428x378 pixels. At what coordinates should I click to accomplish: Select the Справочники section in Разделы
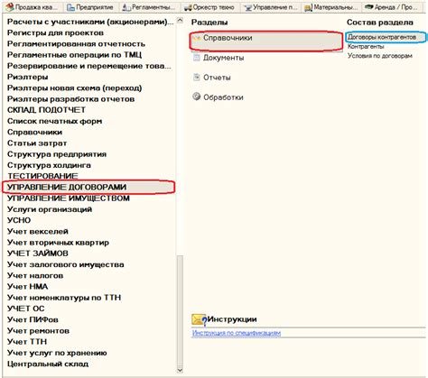coord(266,41)
